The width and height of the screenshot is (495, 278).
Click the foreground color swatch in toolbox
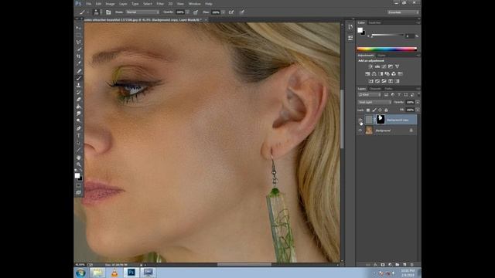coord(77,175)
